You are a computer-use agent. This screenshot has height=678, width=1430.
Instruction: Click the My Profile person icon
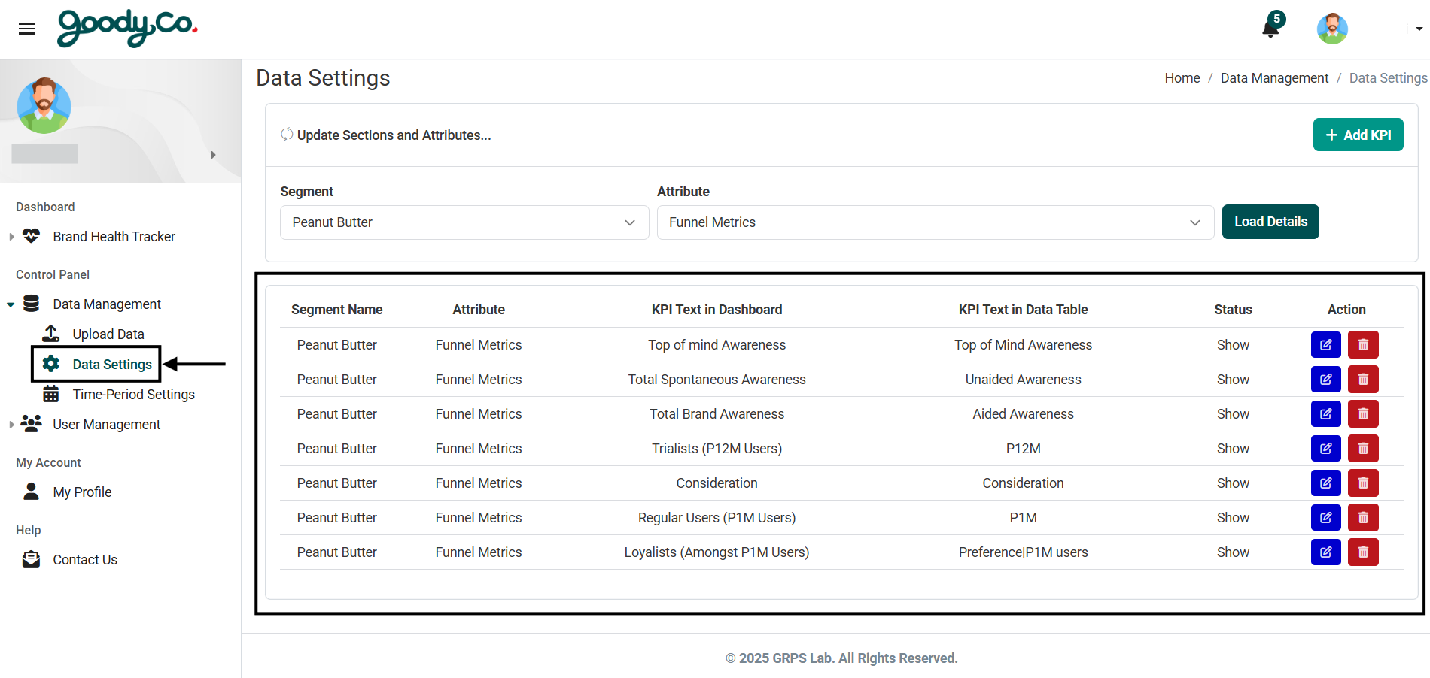coord(31,492)
